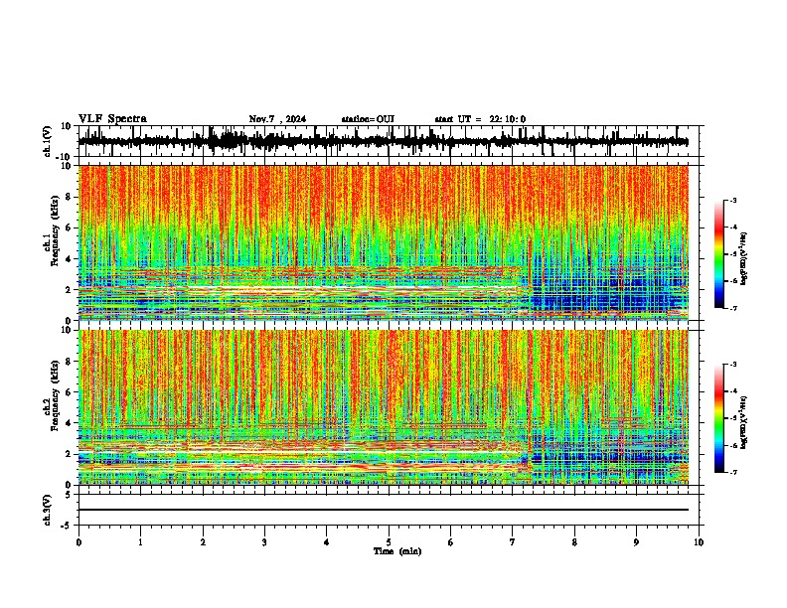
Task: Click the time axis tick '9'
Action: tap(636, 542)
